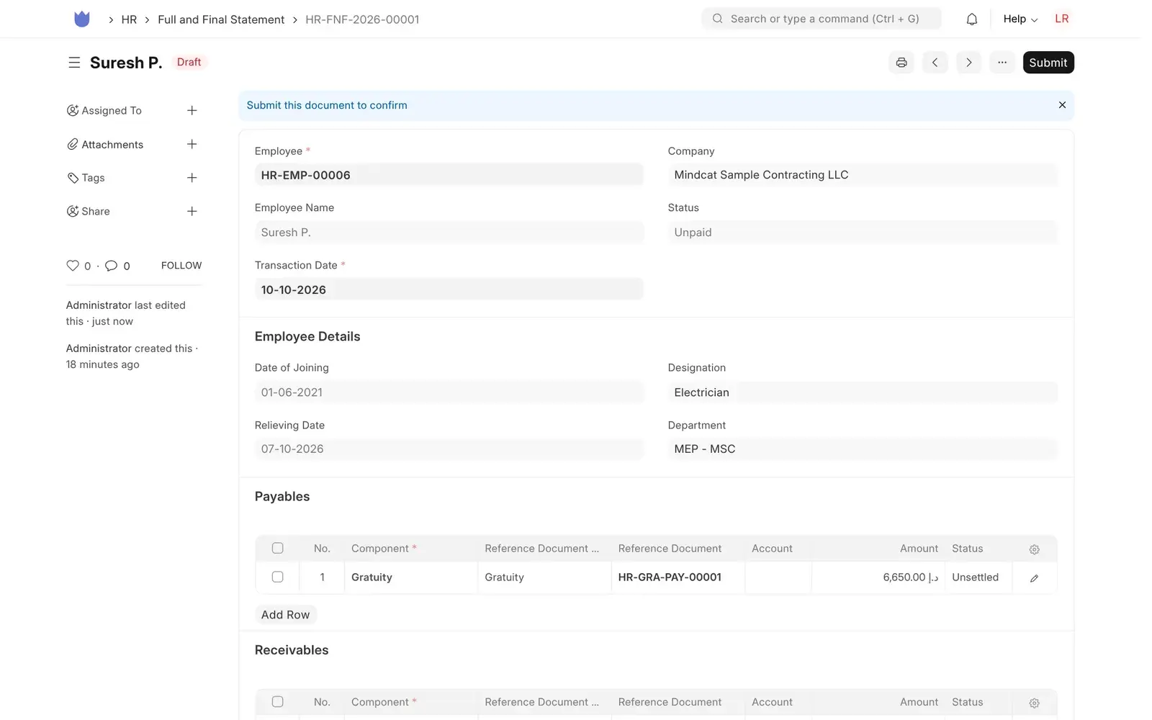This screenshot has width=1152, height=720.
Task: Click the Relieving Date 07-10-2026 value
Action: [292, 449]
